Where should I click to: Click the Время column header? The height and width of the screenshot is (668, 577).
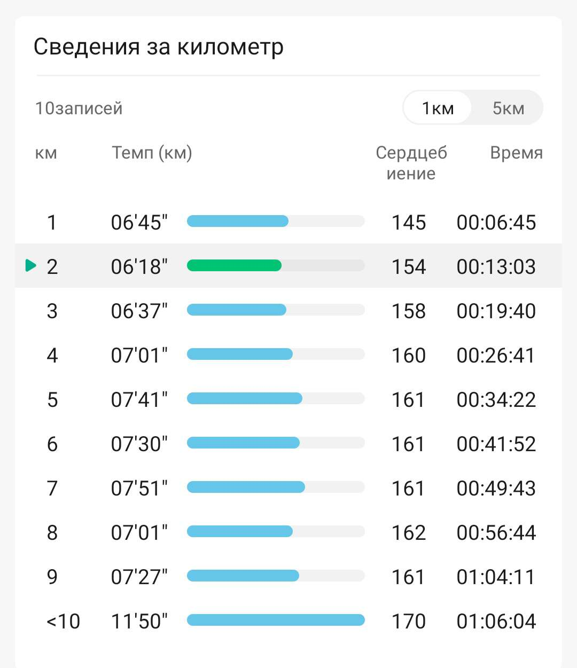pos(516,153)
